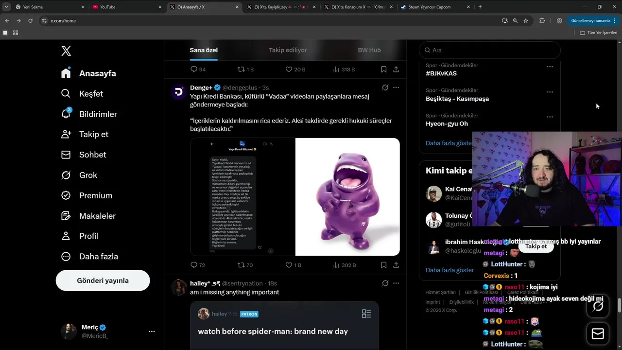Viewport: 622px width, 350px height.
Task: Reload the page
Action: (x=30, y=21)
